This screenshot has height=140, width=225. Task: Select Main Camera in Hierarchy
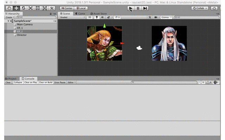click(25, 24)
